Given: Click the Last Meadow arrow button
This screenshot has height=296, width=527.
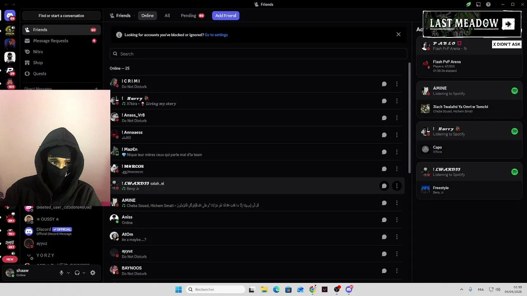Looking at the screenshot, I should click(x=508, y=24).
